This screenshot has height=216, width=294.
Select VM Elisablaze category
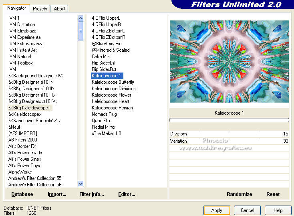coord(23,31)
